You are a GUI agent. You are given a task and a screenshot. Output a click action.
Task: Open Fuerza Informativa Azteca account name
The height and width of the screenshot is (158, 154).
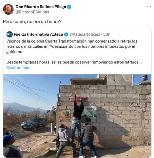38,34
